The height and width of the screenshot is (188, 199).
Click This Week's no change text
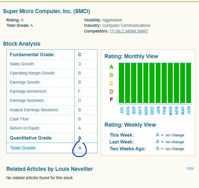coord(175,135)
